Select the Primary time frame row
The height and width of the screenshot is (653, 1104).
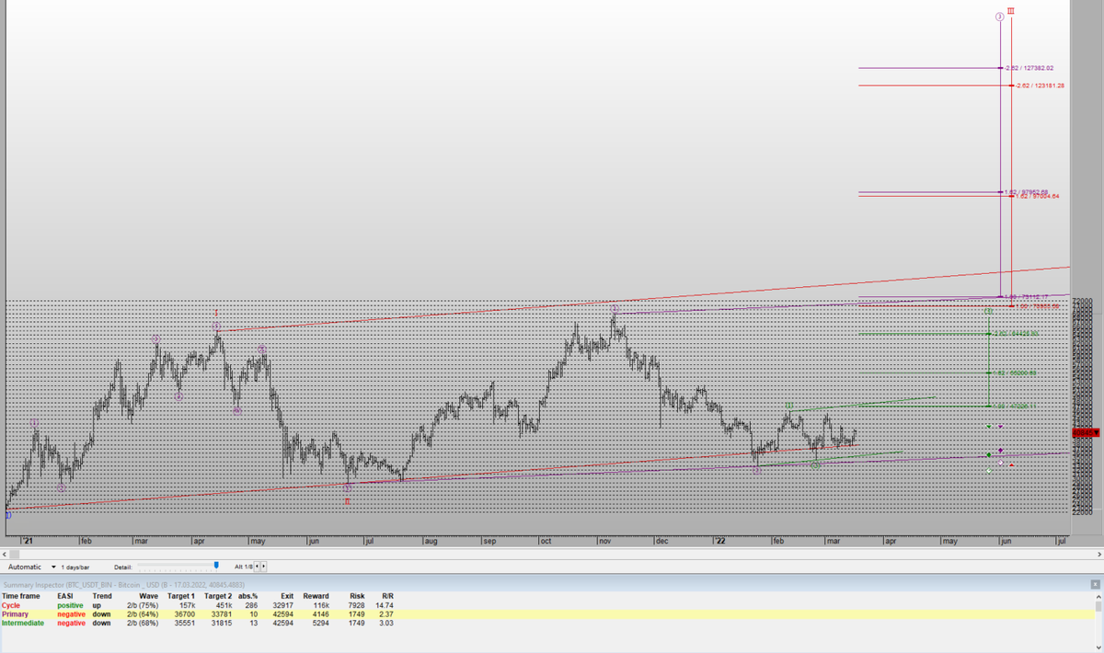point(546,614)
